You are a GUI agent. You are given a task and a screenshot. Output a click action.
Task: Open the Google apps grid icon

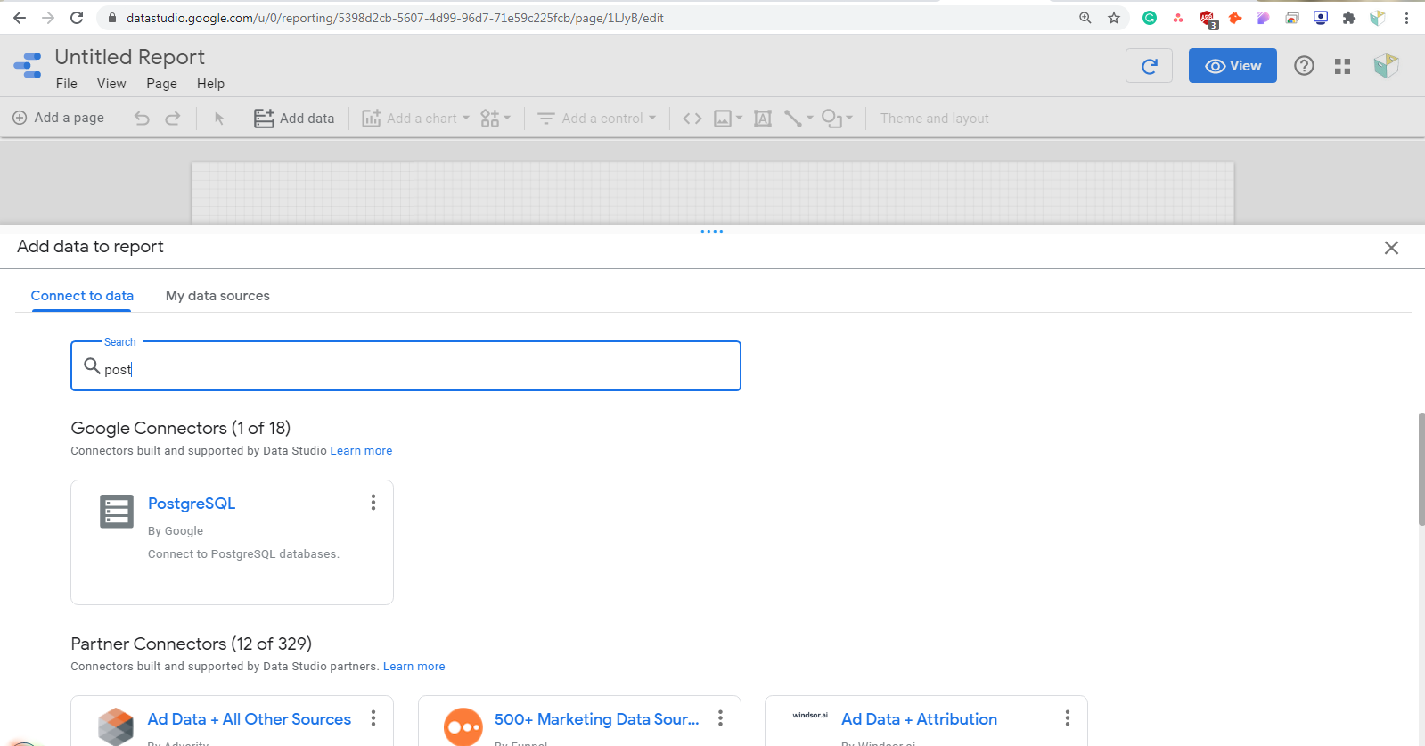click(x=1343, y=66)
